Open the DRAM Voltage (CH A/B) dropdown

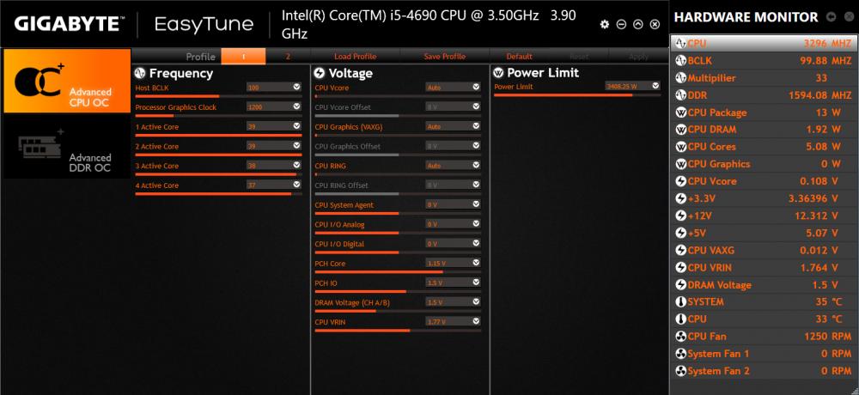coord(476,302)
